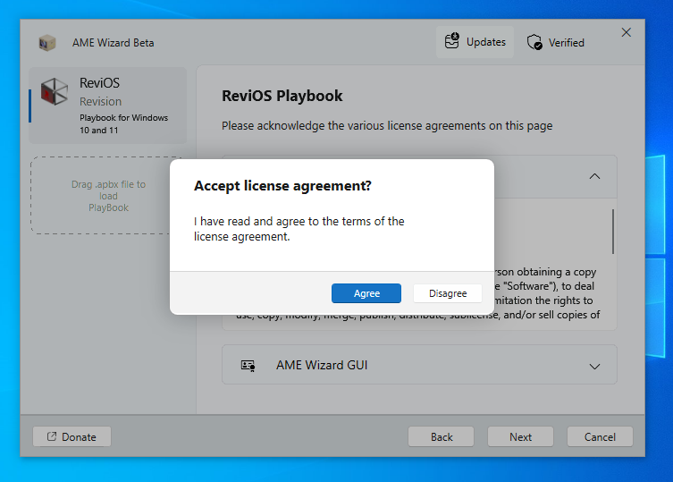Image resolution: width=673 pixels, height=482 pixels.
Task: Go to the previous page with Back
Action: (442, 437)
